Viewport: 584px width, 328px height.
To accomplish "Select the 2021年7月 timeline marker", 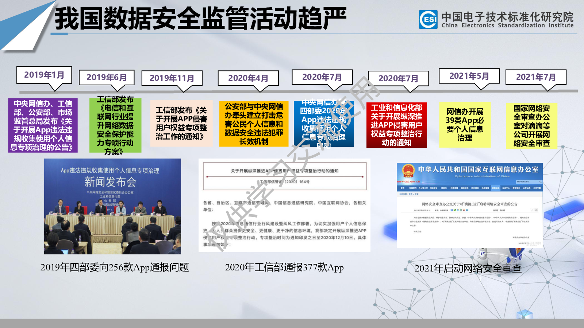I will coord(536,77).
